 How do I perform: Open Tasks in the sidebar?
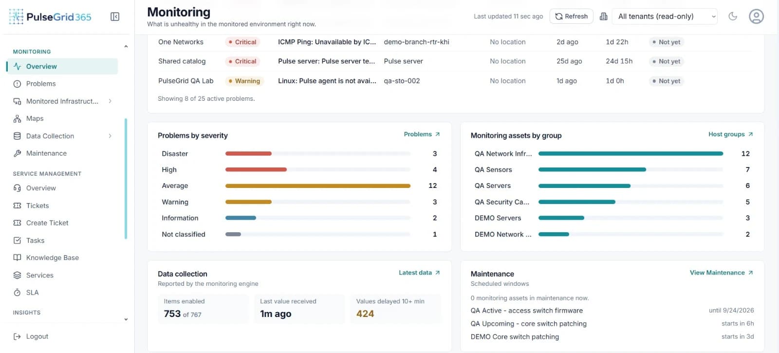point(62,240)
